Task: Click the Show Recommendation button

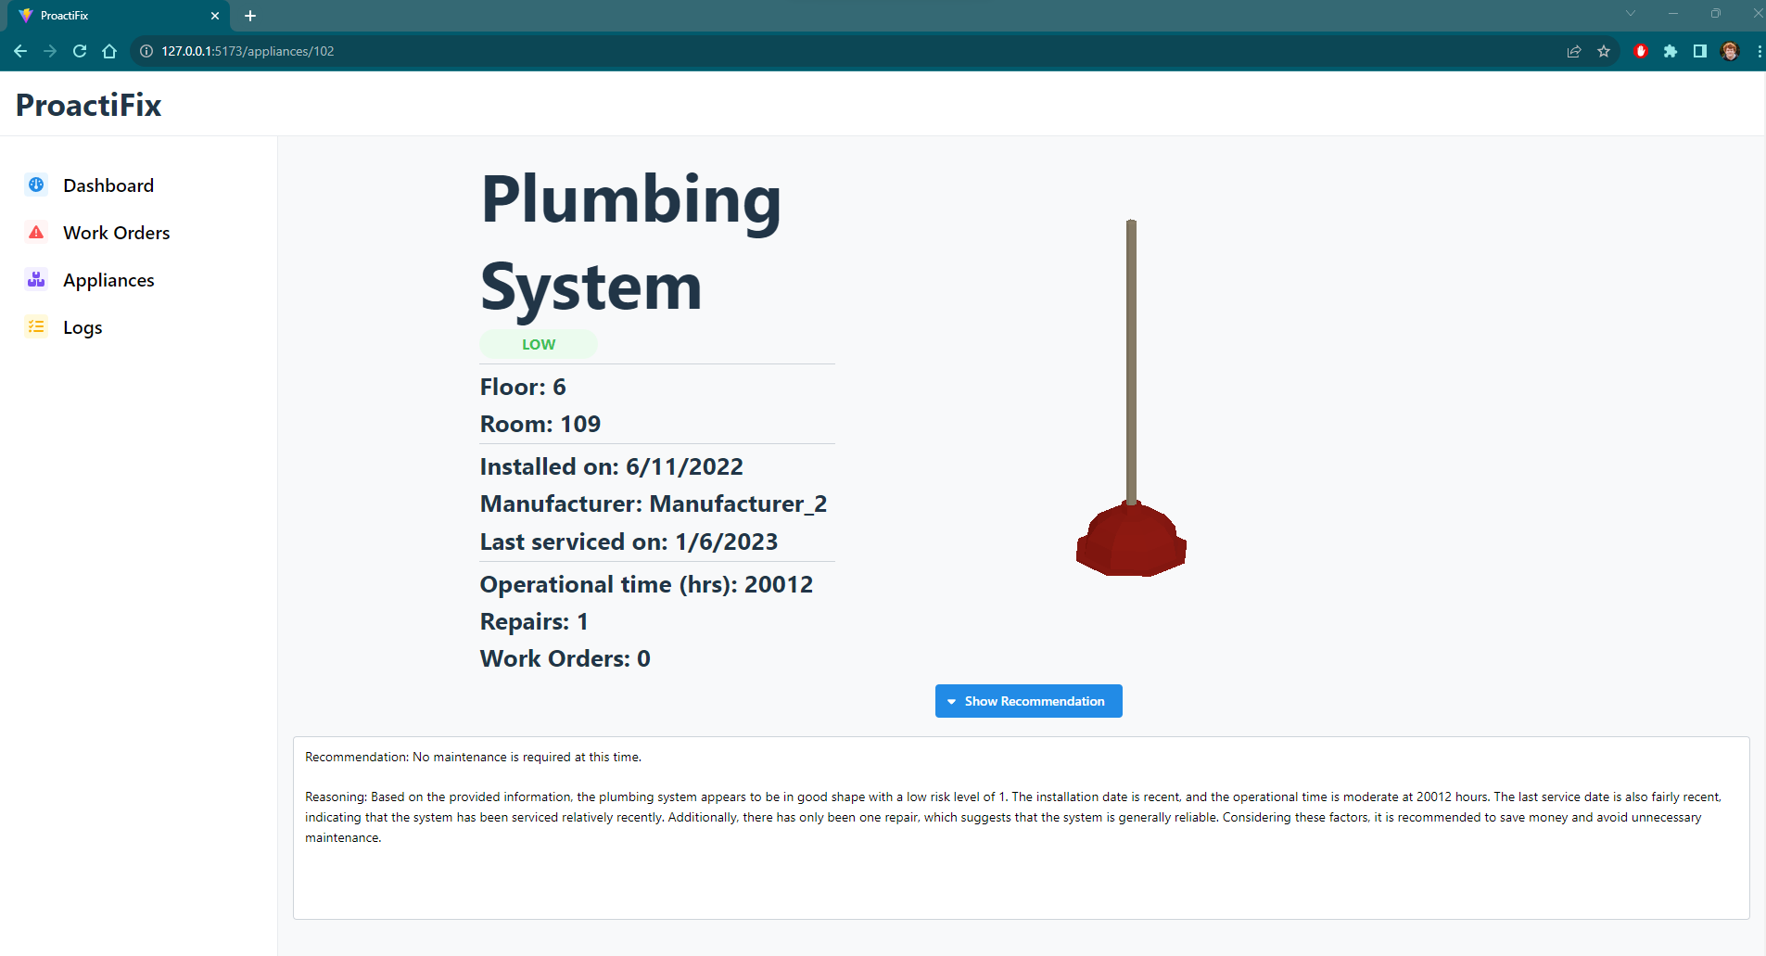Action: tap(1028, 701)
